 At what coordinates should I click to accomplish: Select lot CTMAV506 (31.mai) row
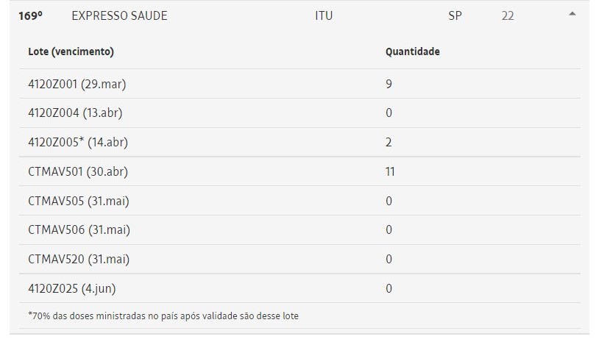pos(299,229)
